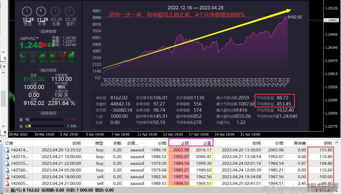Select the M1 timeframe signal bars
Image resolution: width=341 pixels, height=194 pixels.
24,55
